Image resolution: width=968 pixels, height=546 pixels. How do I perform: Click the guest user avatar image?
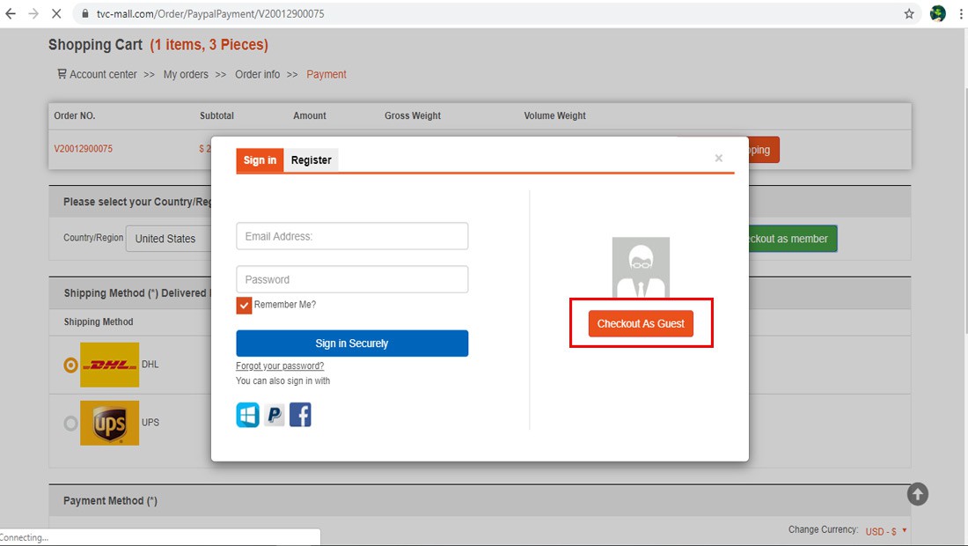641,268
